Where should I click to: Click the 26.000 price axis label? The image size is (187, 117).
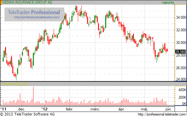pos(181,68)
